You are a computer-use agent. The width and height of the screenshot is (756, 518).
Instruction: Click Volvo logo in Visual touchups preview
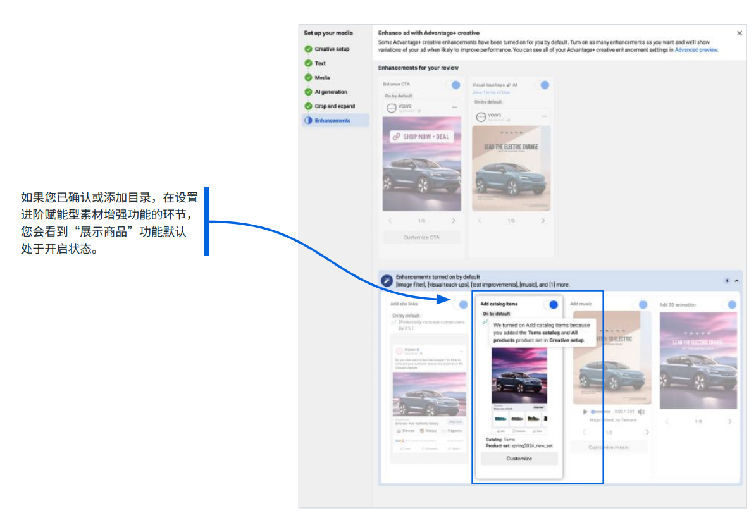tap(481, 117)
